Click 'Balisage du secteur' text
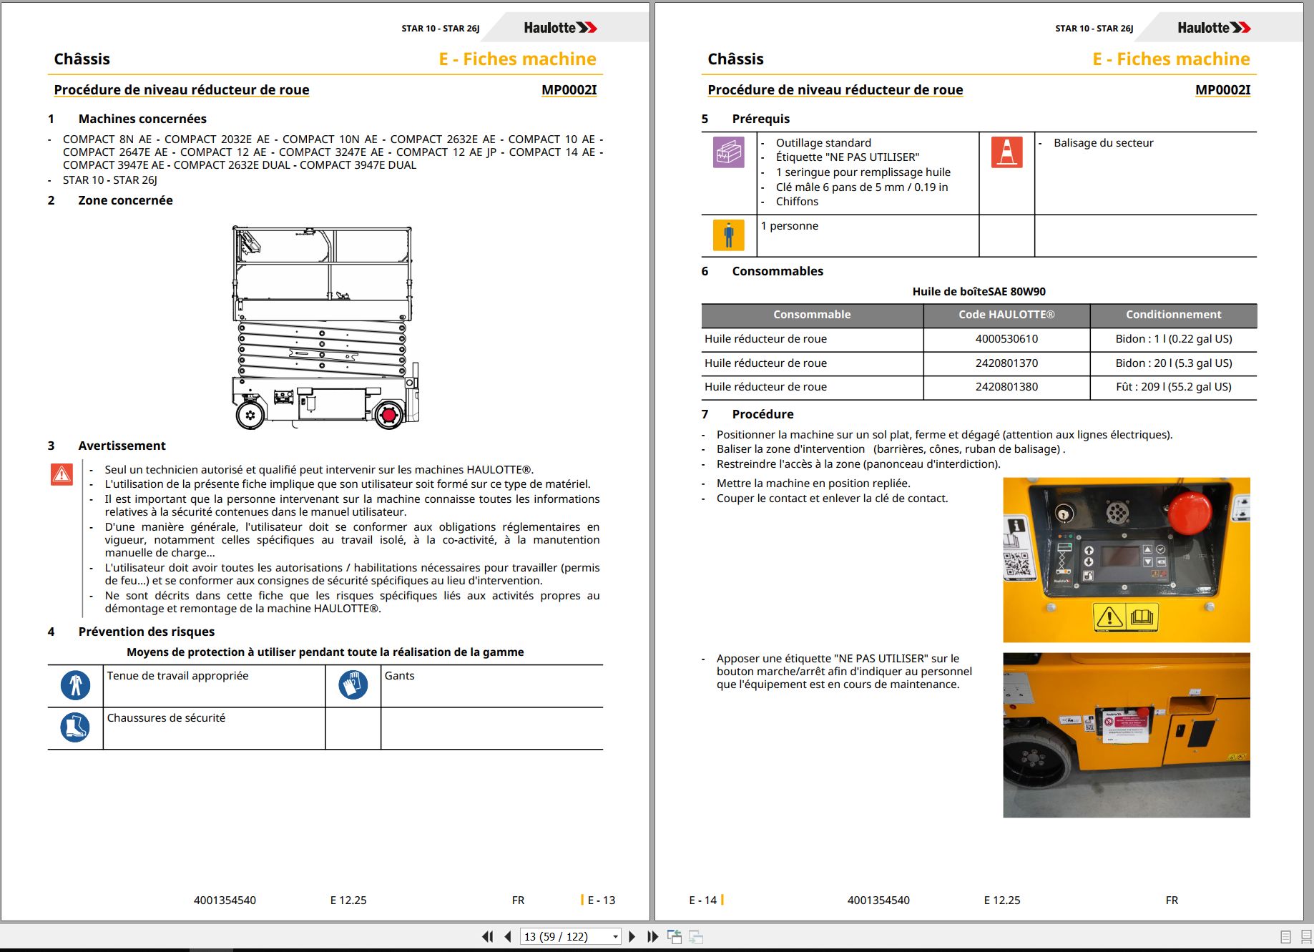Viewport: 1314px width, 952px height. point(1103,143)
